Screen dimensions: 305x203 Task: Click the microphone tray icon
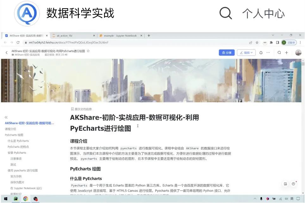point(261,199)
